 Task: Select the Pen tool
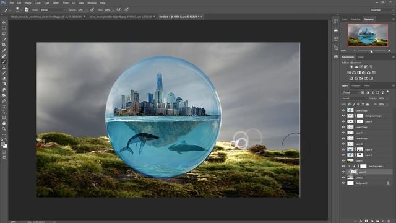(x=4, y=101)
